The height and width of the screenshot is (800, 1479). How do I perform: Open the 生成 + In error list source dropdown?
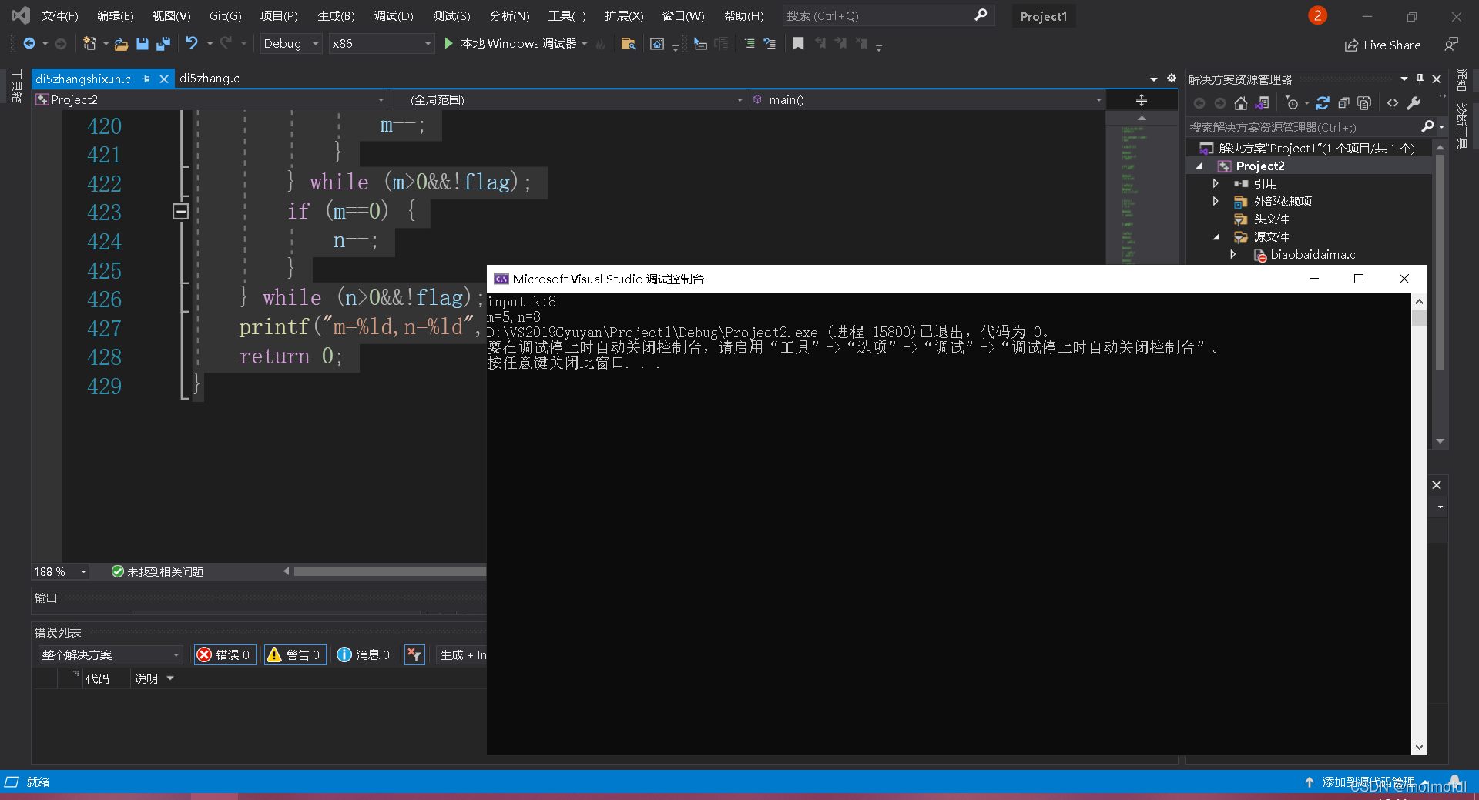pyautogui.click(x=462, y=654)
